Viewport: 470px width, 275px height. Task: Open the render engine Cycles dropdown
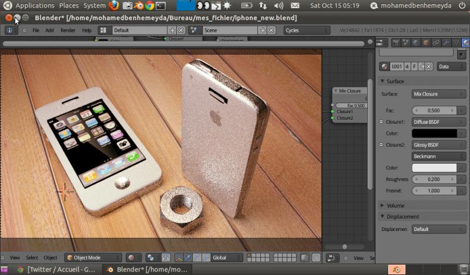[x=307, y=30]
